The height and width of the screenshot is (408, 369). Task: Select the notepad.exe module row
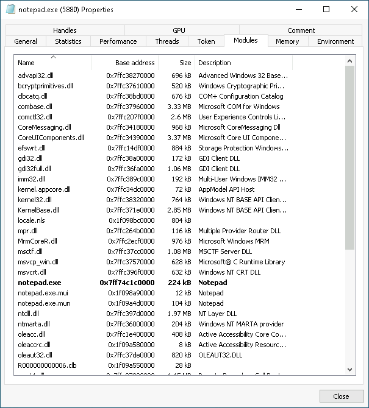tap(40, 283)
